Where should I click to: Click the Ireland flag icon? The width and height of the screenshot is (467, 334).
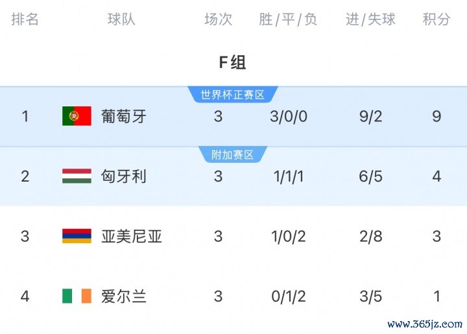coord(77,296)
